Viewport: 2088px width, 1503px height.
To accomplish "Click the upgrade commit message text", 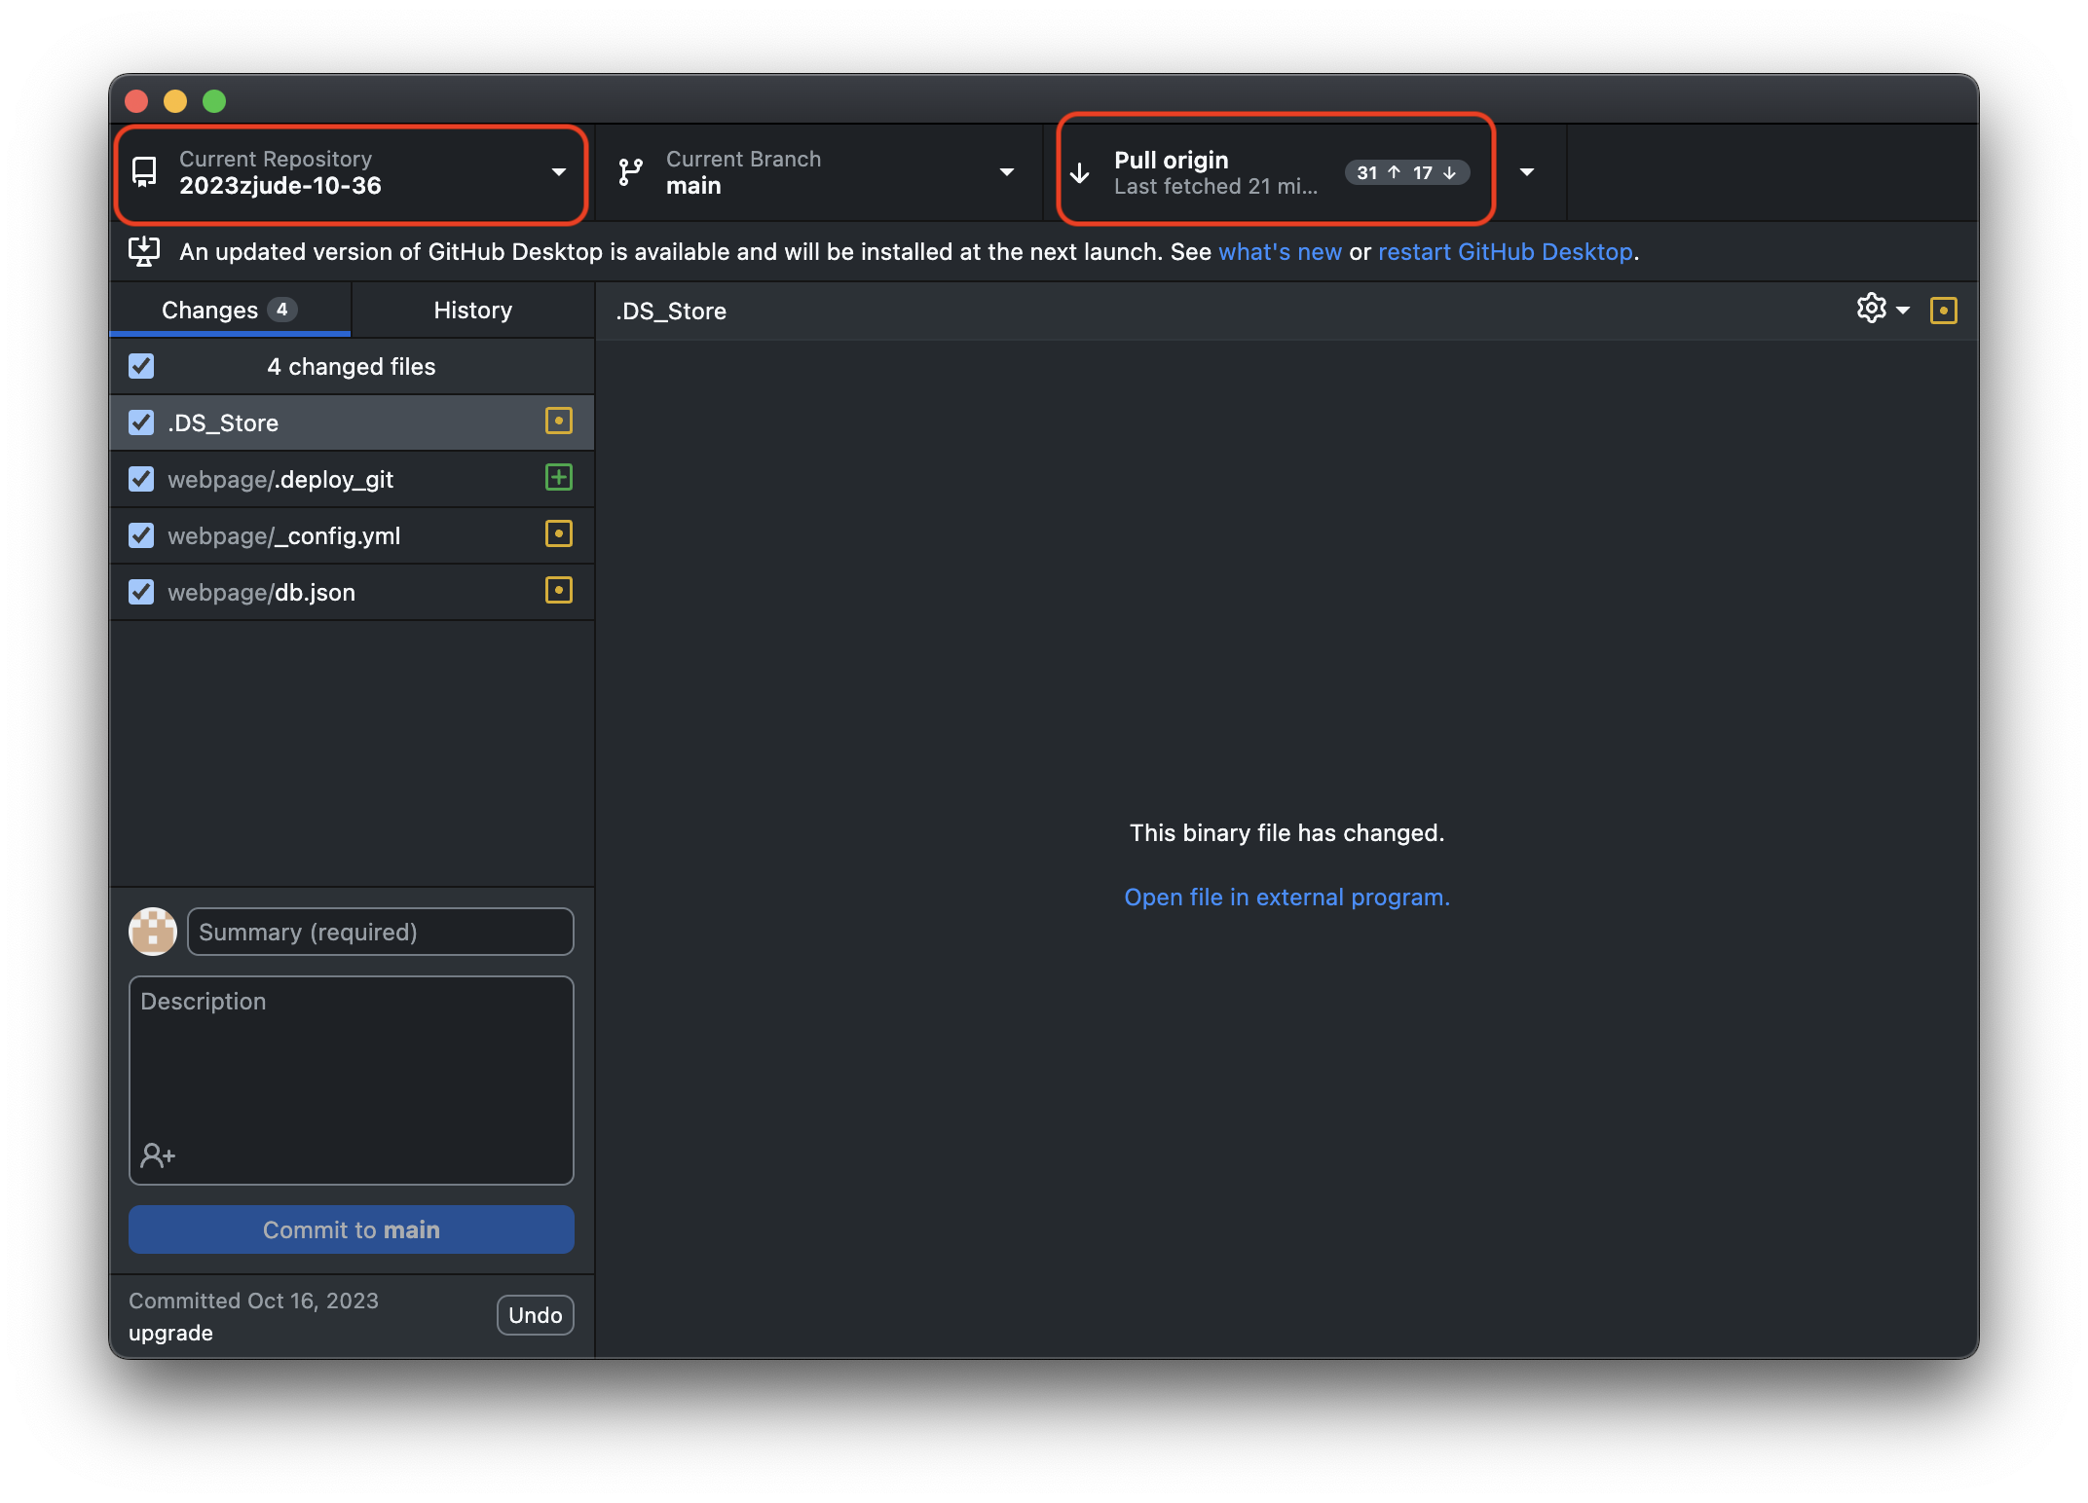I will [170, 1333].
